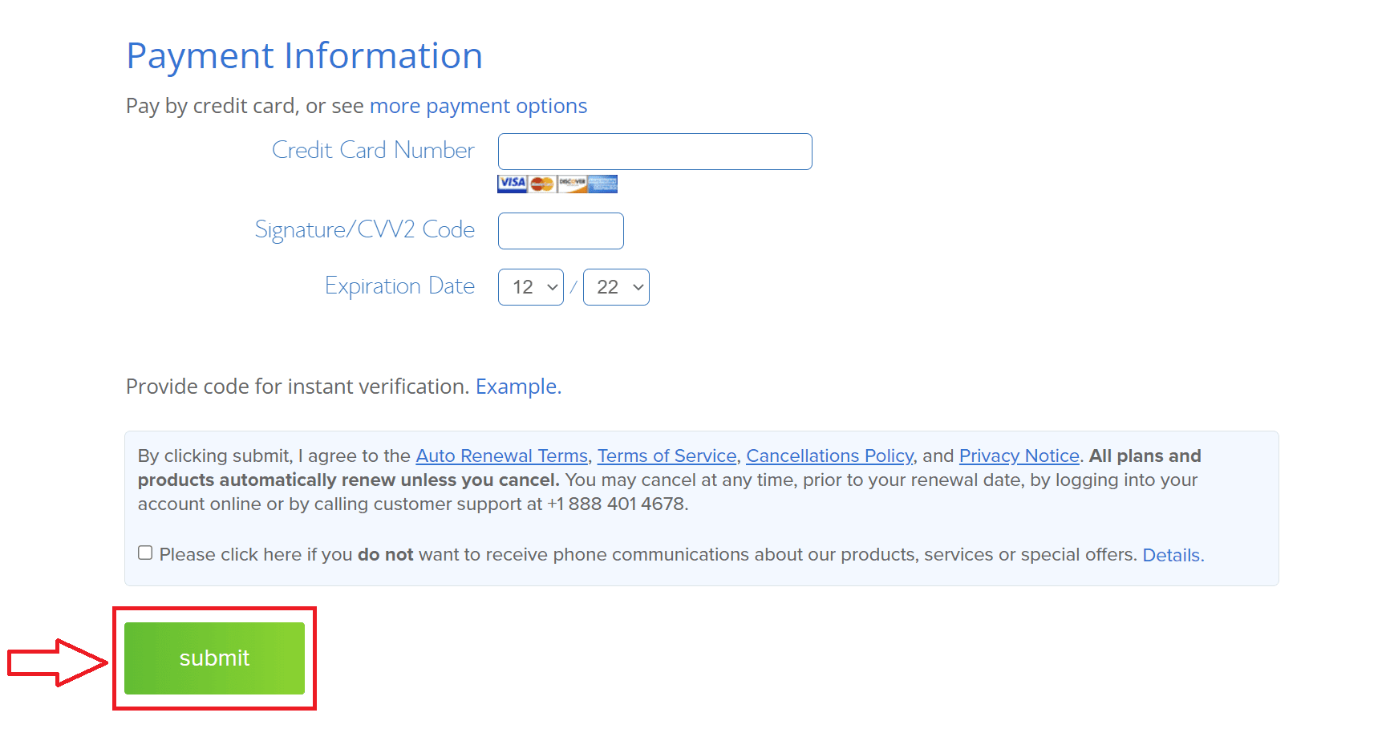Open the Privacy Notice link
This screenshot has width=1390, height=737.
pyautogui.click(x=1019, y=456)
